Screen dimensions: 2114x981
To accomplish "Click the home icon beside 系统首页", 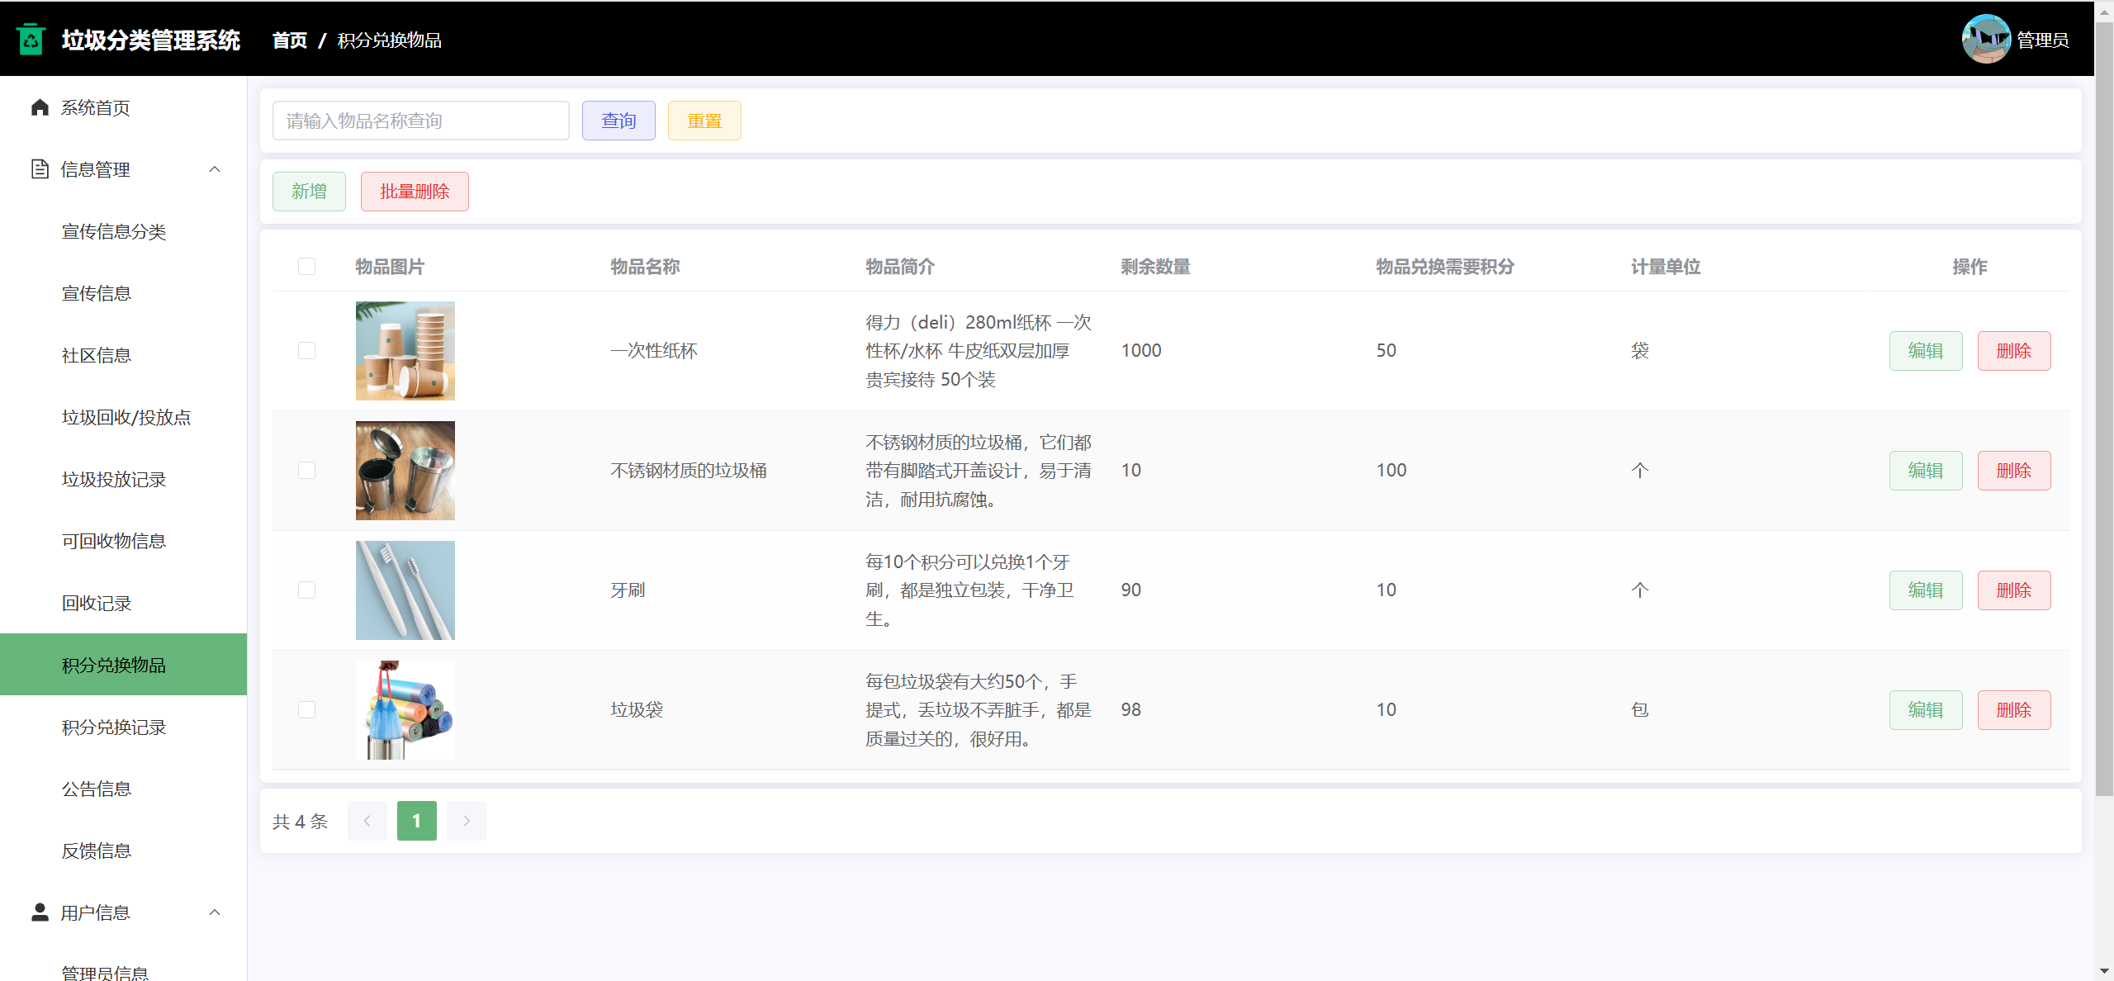I will tap(40, 107).
